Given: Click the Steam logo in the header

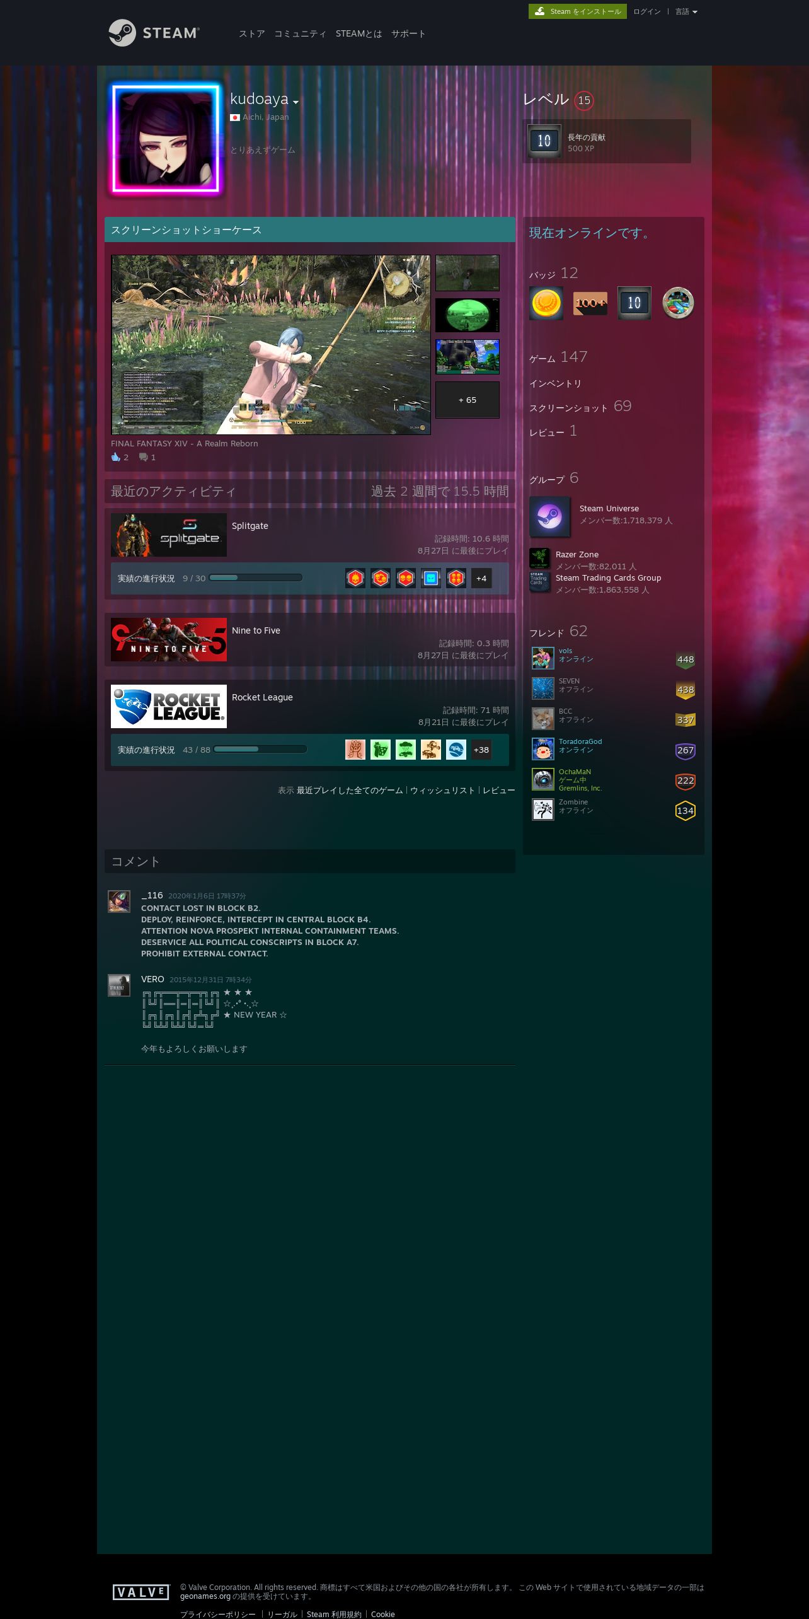Looking at the screenshot, I should click(x=154, y=33).
